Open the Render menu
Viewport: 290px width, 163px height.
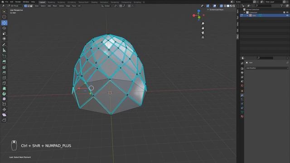click(18, 2)
